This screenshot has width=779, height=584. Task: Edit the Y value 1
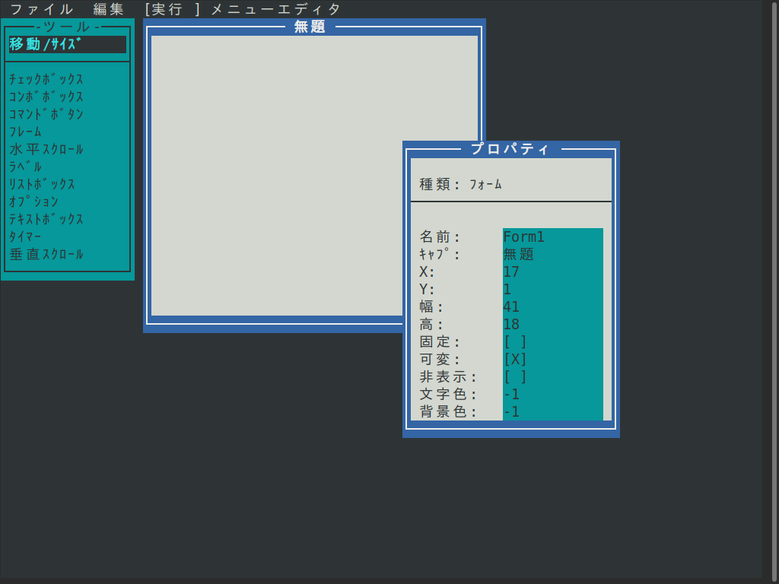pos(553,289)
